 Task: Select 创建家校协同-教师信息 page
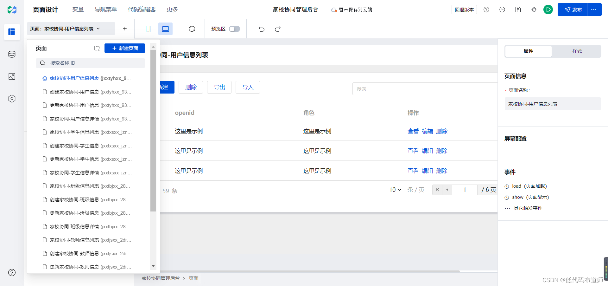pos(86,254)
